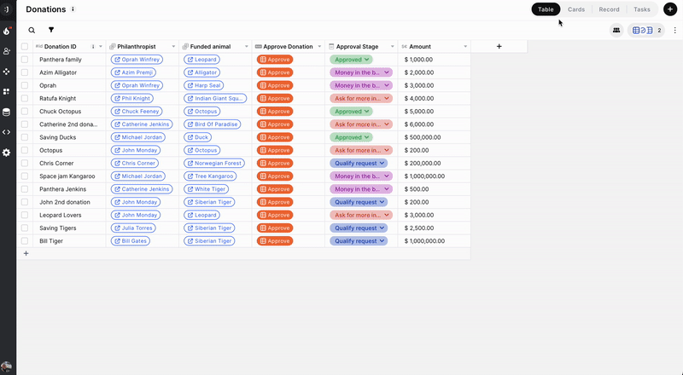
Task: Open the user avatar at bottom of sidebar
Action: click(6, 366)
